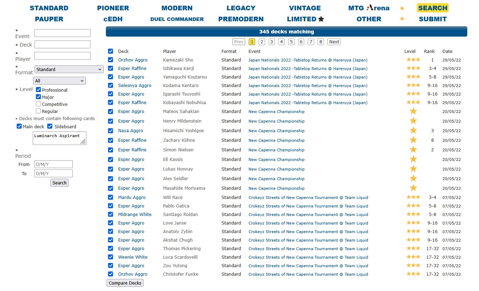Enable the Competitive level checkbox
The width and height of the screenshot is (479, 291).
point(38,104)
